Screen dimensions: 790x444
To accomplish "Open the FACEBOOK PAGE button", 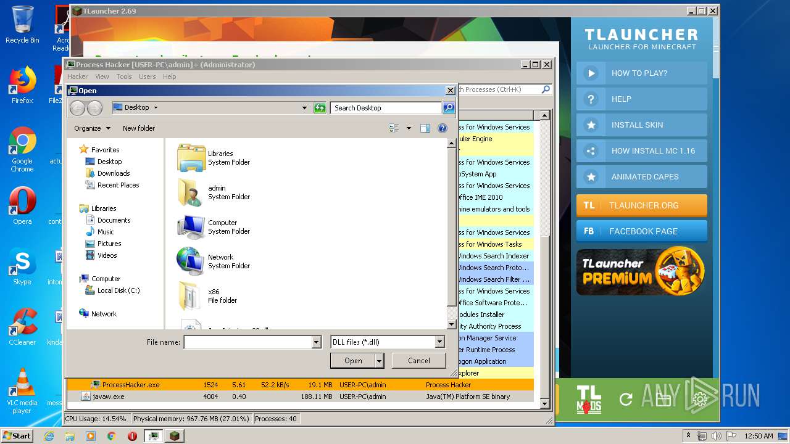I will (642, 231).
